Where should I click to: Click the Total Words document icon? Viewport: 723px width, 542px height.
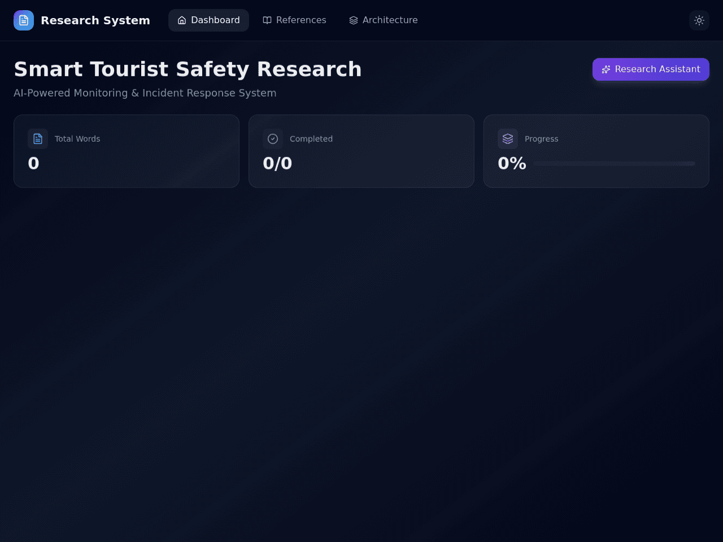(x=38, y=139)
